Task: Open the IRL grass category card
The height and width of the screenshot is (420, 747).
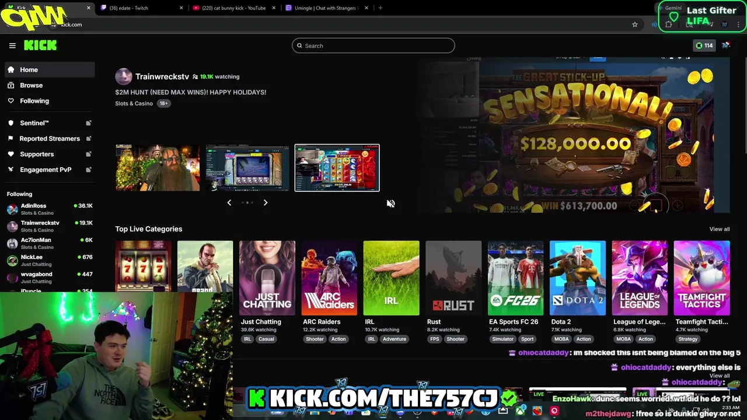Action: coord(391,278)
